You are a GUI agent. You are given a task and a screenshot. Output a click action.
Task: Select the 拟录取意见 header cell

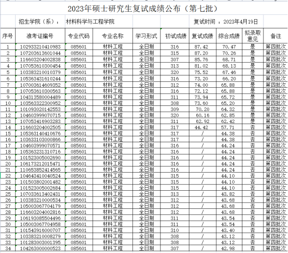click(x=253, y=36)
